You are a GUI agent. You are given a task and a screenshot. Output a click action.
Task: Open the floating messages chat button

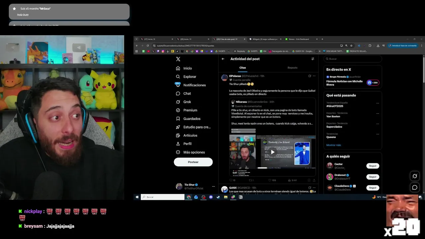click(415, 188)
